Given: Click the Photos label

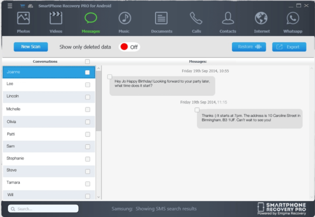Looking at the screenshot, I should click(x=23, y=31).
